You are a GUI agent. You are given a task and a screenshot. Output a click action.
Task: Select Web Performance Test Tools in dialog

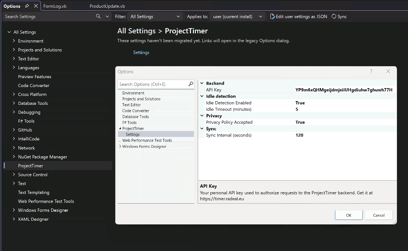pos(147,140)
